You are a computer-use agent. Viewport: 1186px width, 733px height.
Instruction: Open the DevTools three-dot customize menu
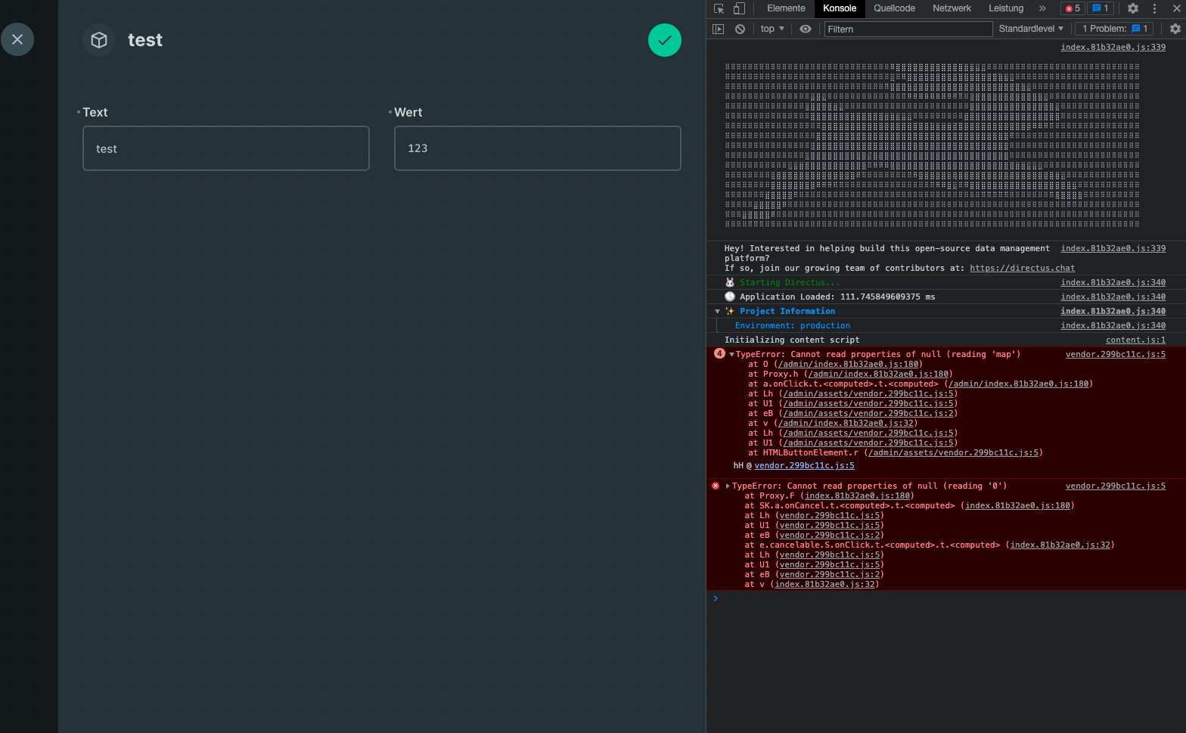1154,8
